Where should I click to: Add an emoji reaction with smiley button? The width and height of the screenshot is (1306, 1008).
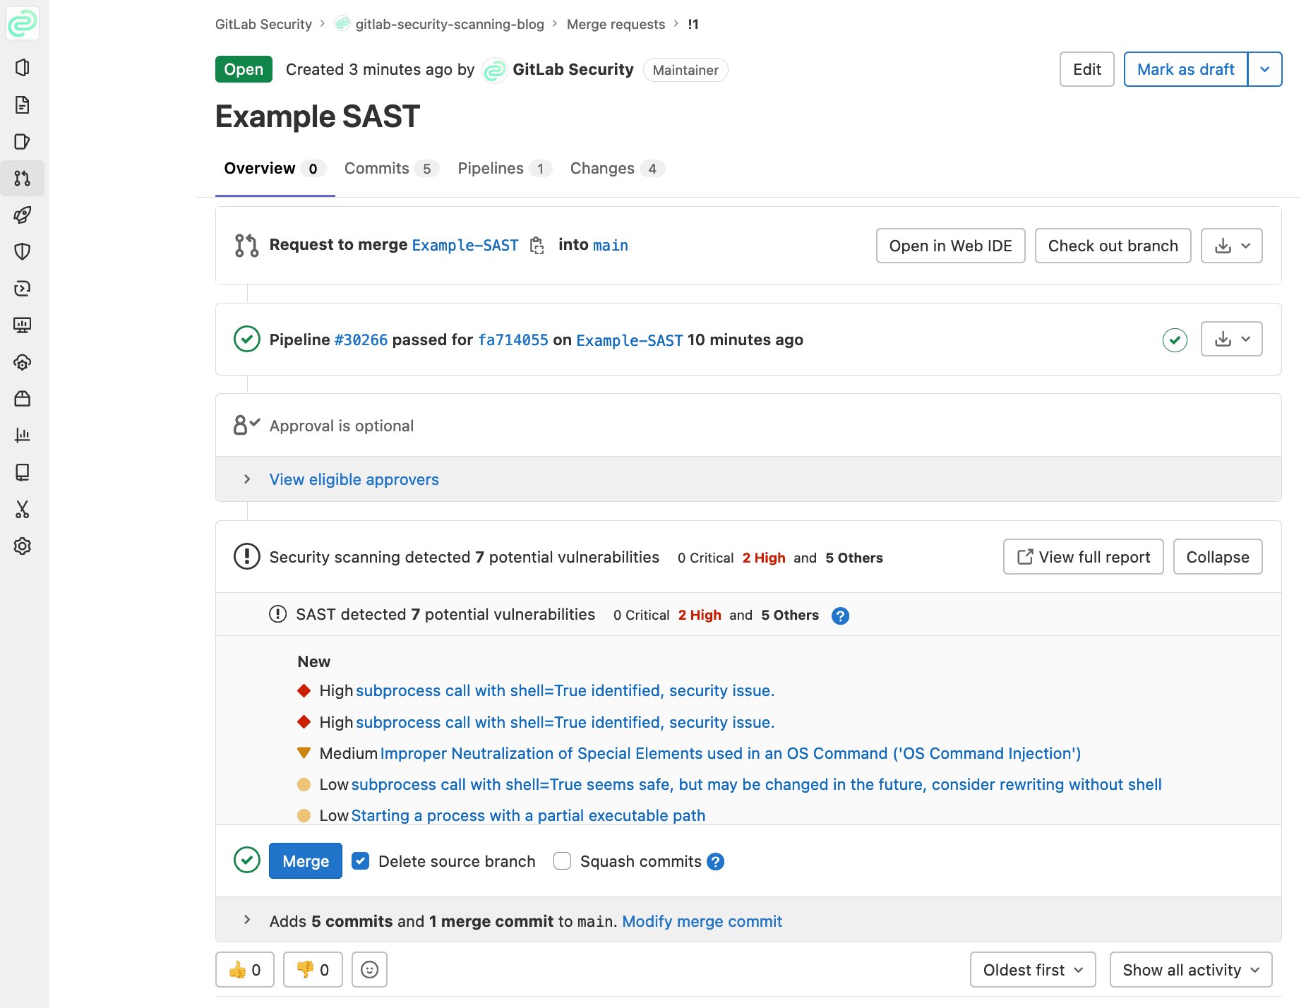coord(370,970)
